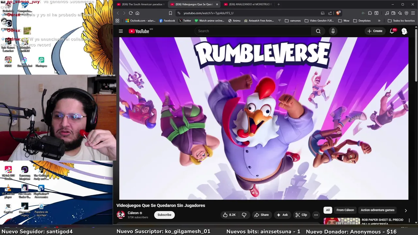Go back with the browser back arrow

[x=118, y=13]
